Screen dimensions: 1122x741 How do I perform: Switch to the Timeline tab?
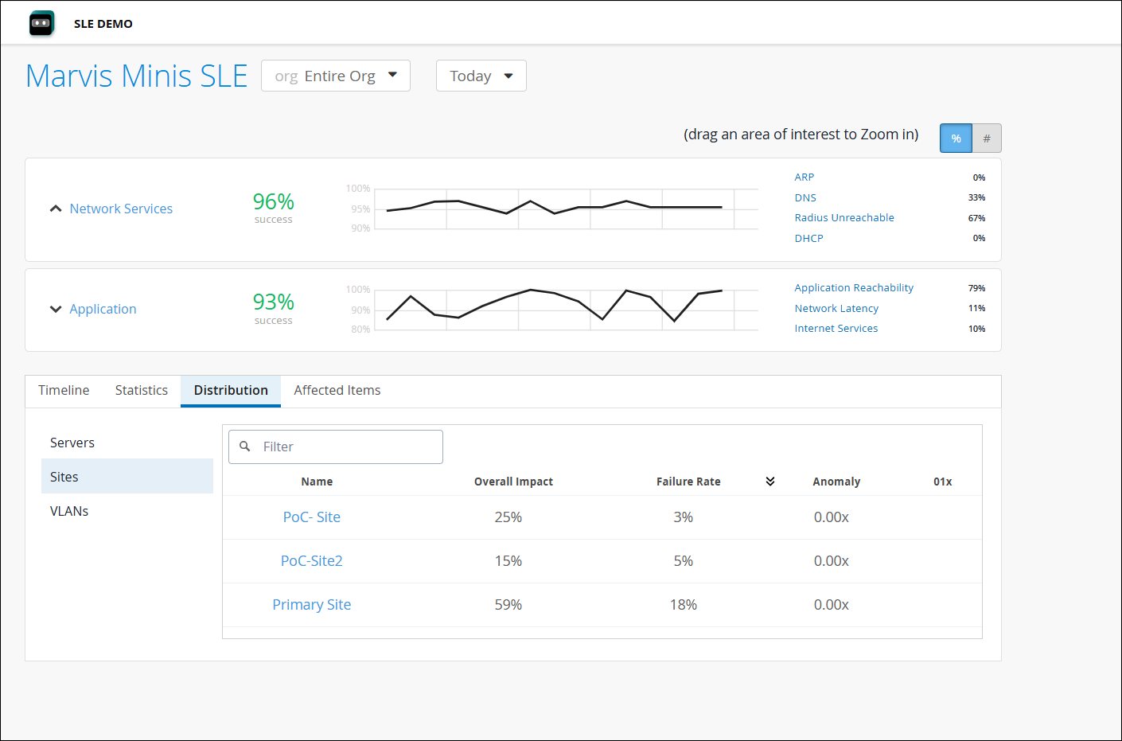click(x=64, y=390)
